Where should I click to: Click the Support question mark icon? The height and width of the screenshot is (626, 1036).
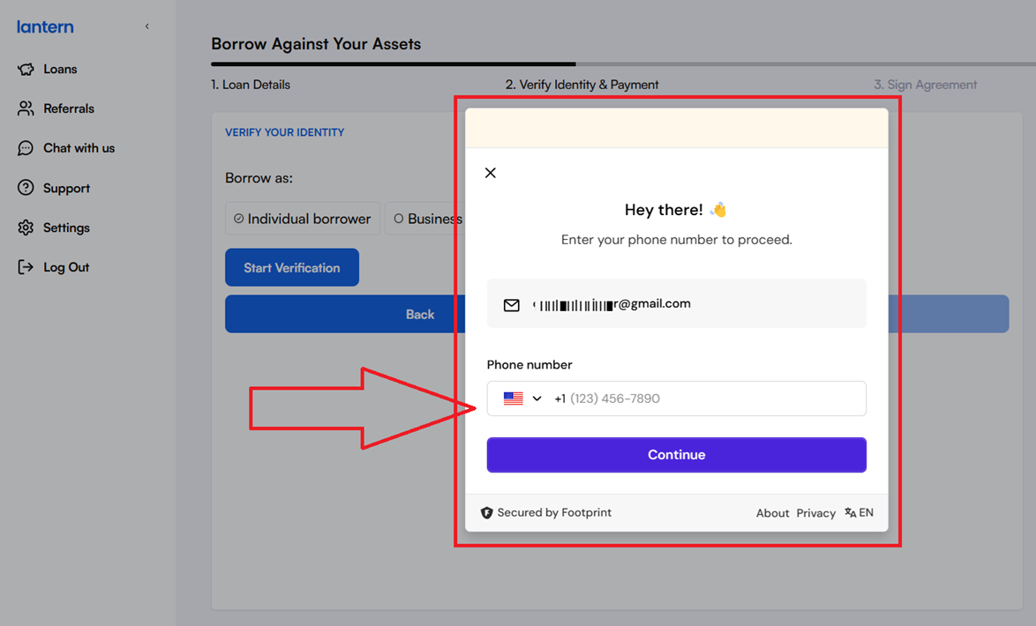(26, 188)
